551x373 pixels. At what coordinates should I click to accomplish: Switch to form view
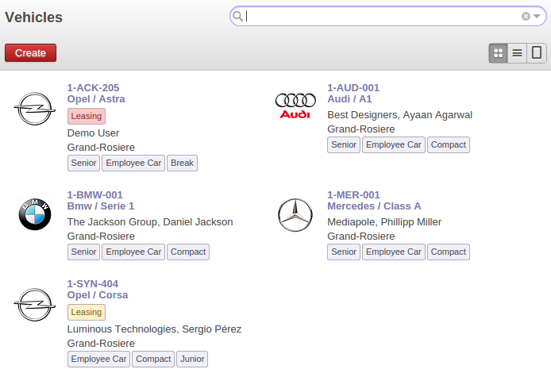coord(537,53)
